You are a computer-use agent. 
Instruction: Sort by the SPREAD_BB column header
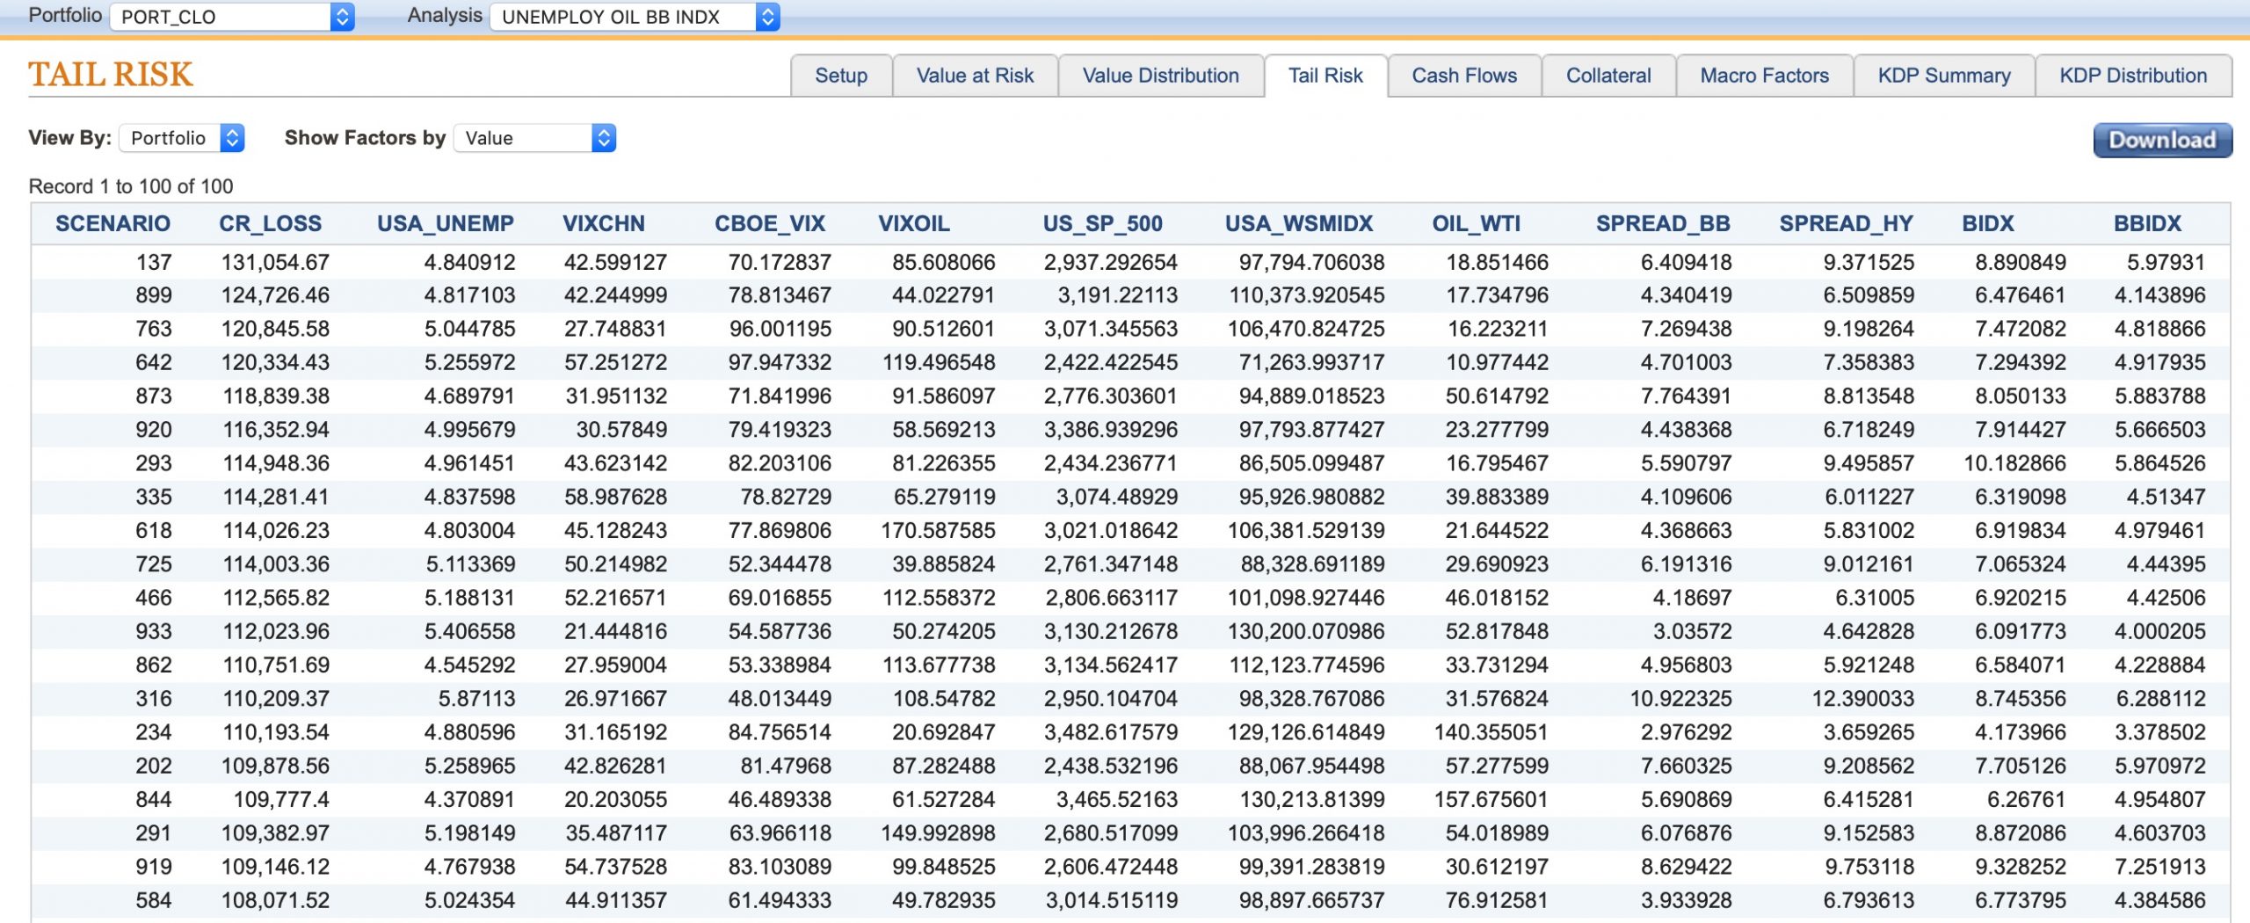[1663, 223]
